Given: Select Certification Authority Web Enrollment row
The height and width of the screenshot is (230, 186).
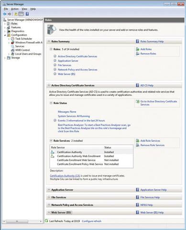Looking at the screenshot, I should (91, 156).
